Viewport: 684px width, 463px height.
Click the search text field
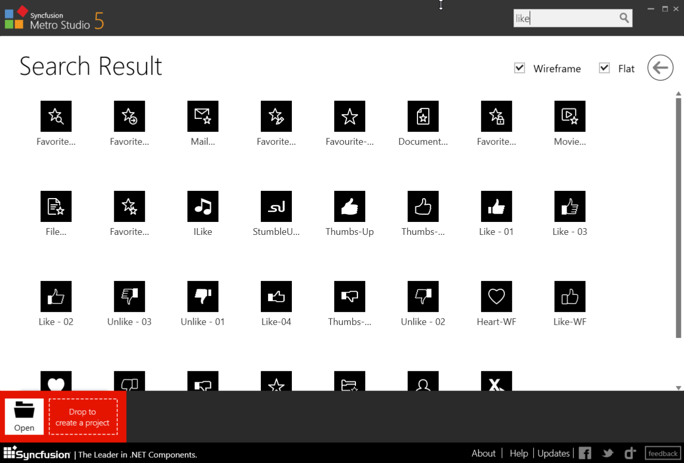(564, 19)
